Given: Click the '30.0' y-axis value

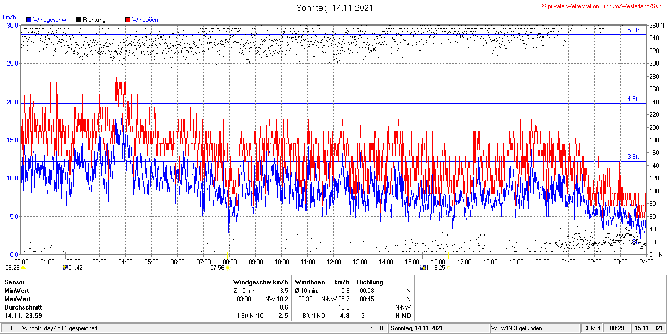Looking at the screenshot, I should coord(12,25).
